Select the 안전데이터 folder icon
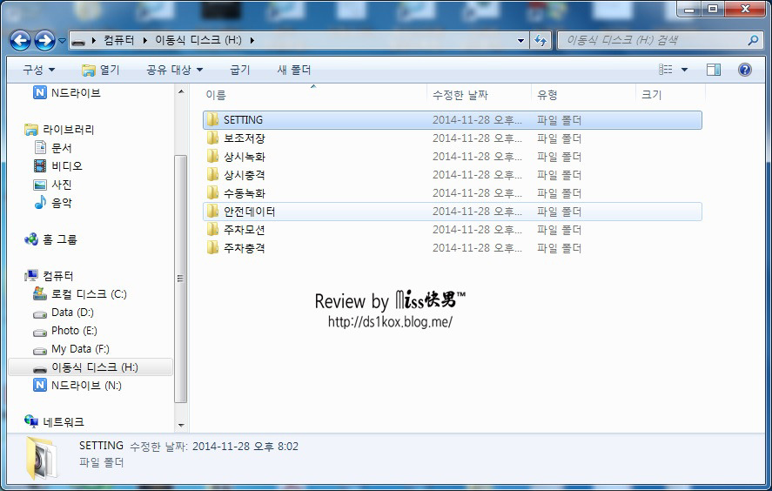This screenshot has width=772, height=491. 212,212
